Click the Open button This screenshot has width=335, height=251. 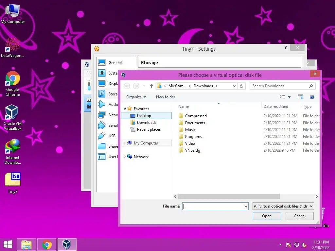tap(267, 216)
